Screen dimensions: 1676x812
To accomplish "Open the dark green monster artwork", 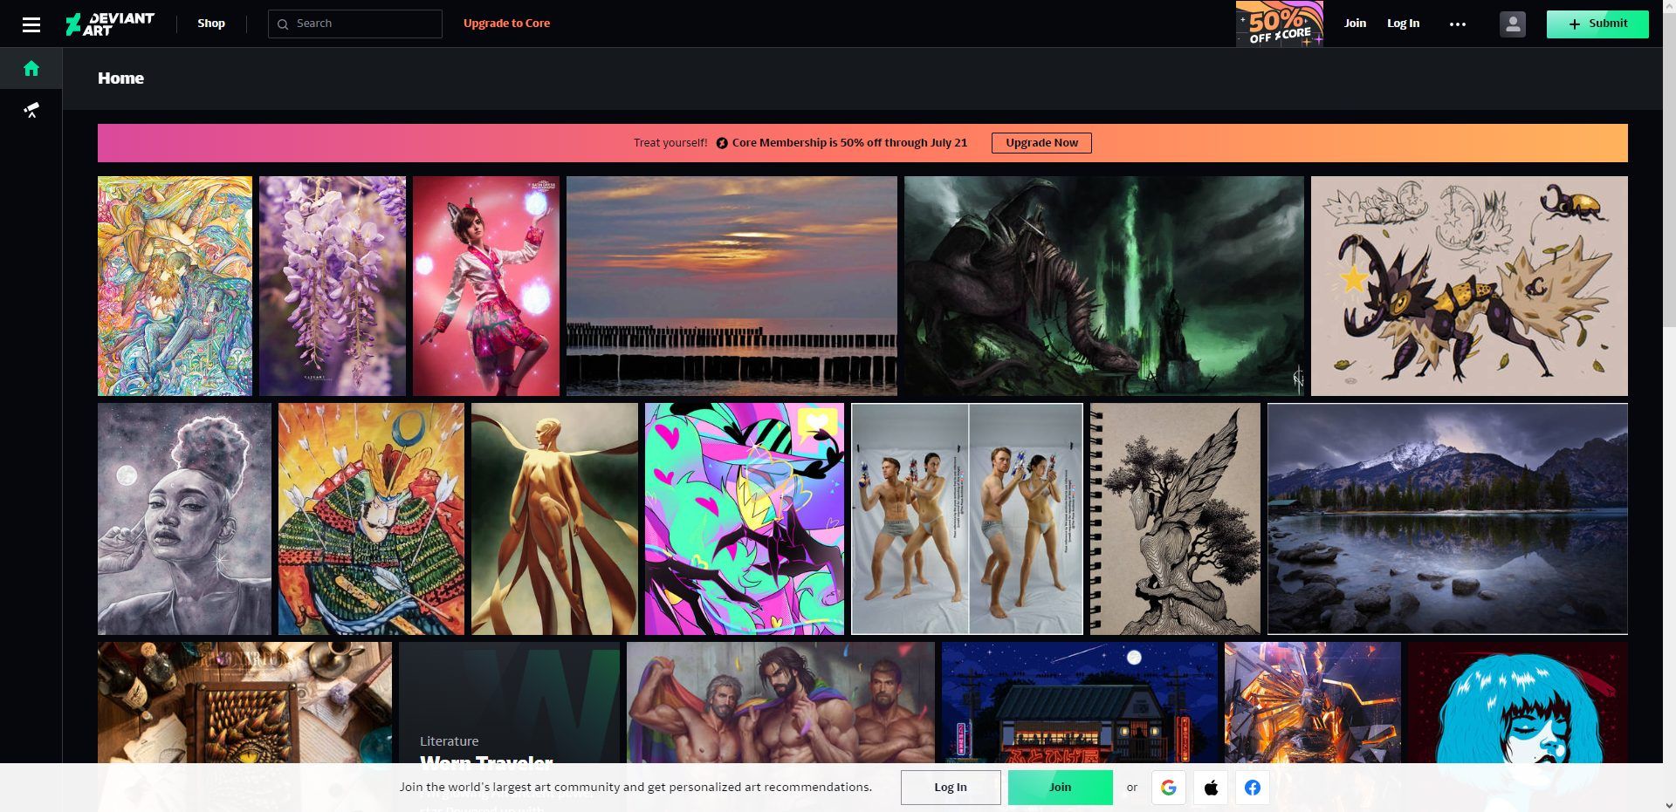I will [x=1104, y=286].
